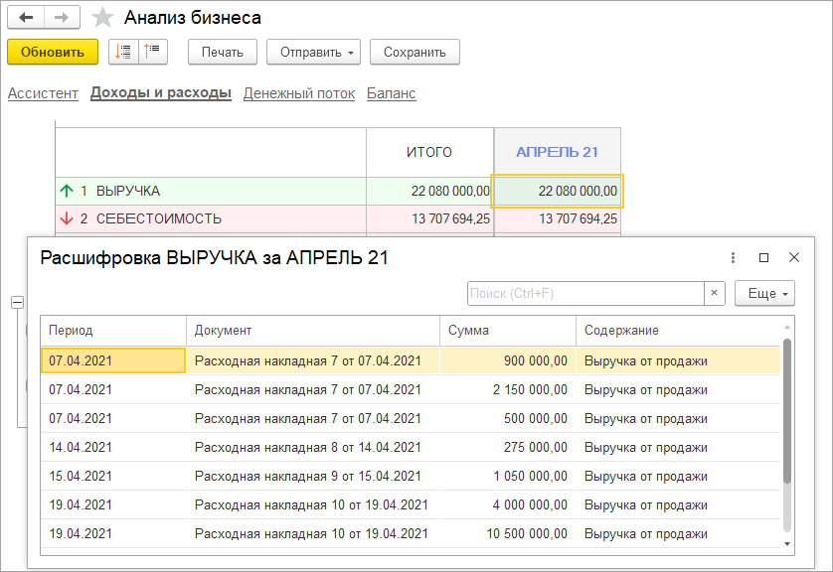The image size is (833, 572).
Task: Click the Печать button
Action: (x=222, y=52)
